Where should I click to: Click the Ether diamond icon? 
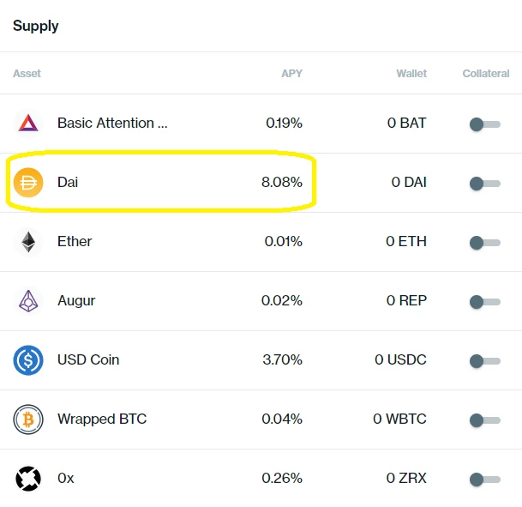[x=28, y=242]
